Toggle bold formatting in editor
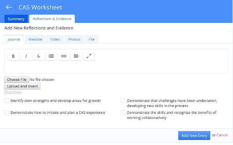 (x=13, y=56)
